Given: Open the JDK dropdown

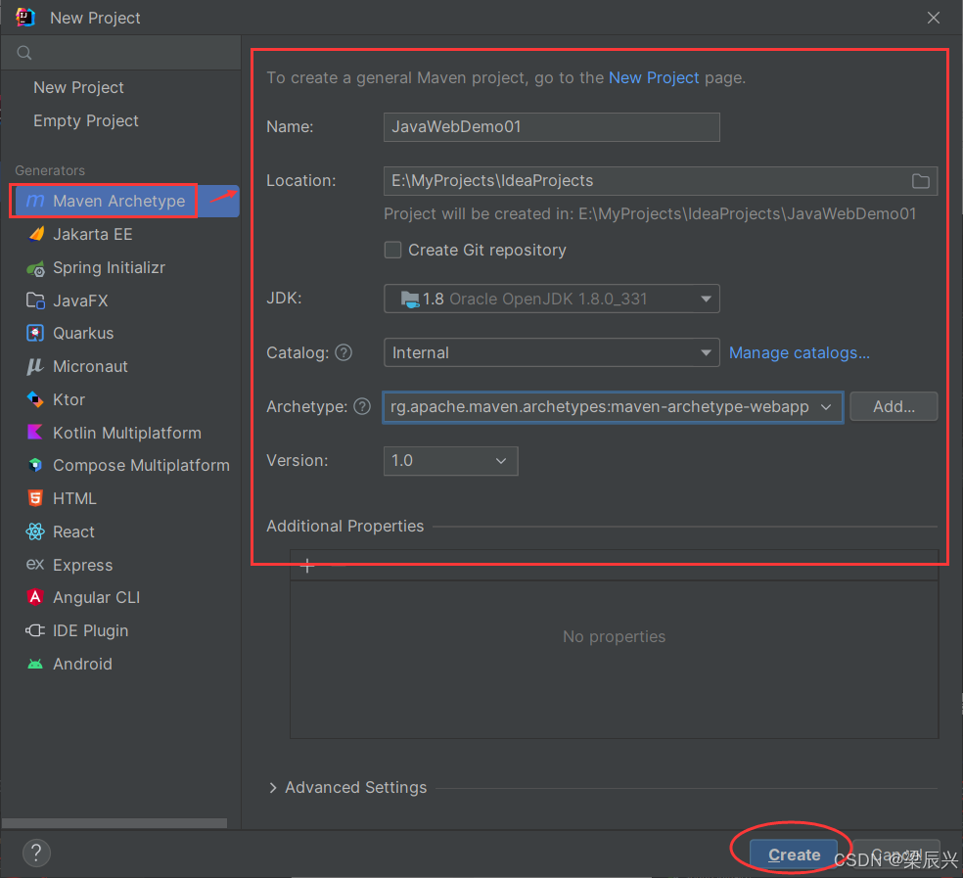Looking at the screenshot, I should click(x=552, y=299).
